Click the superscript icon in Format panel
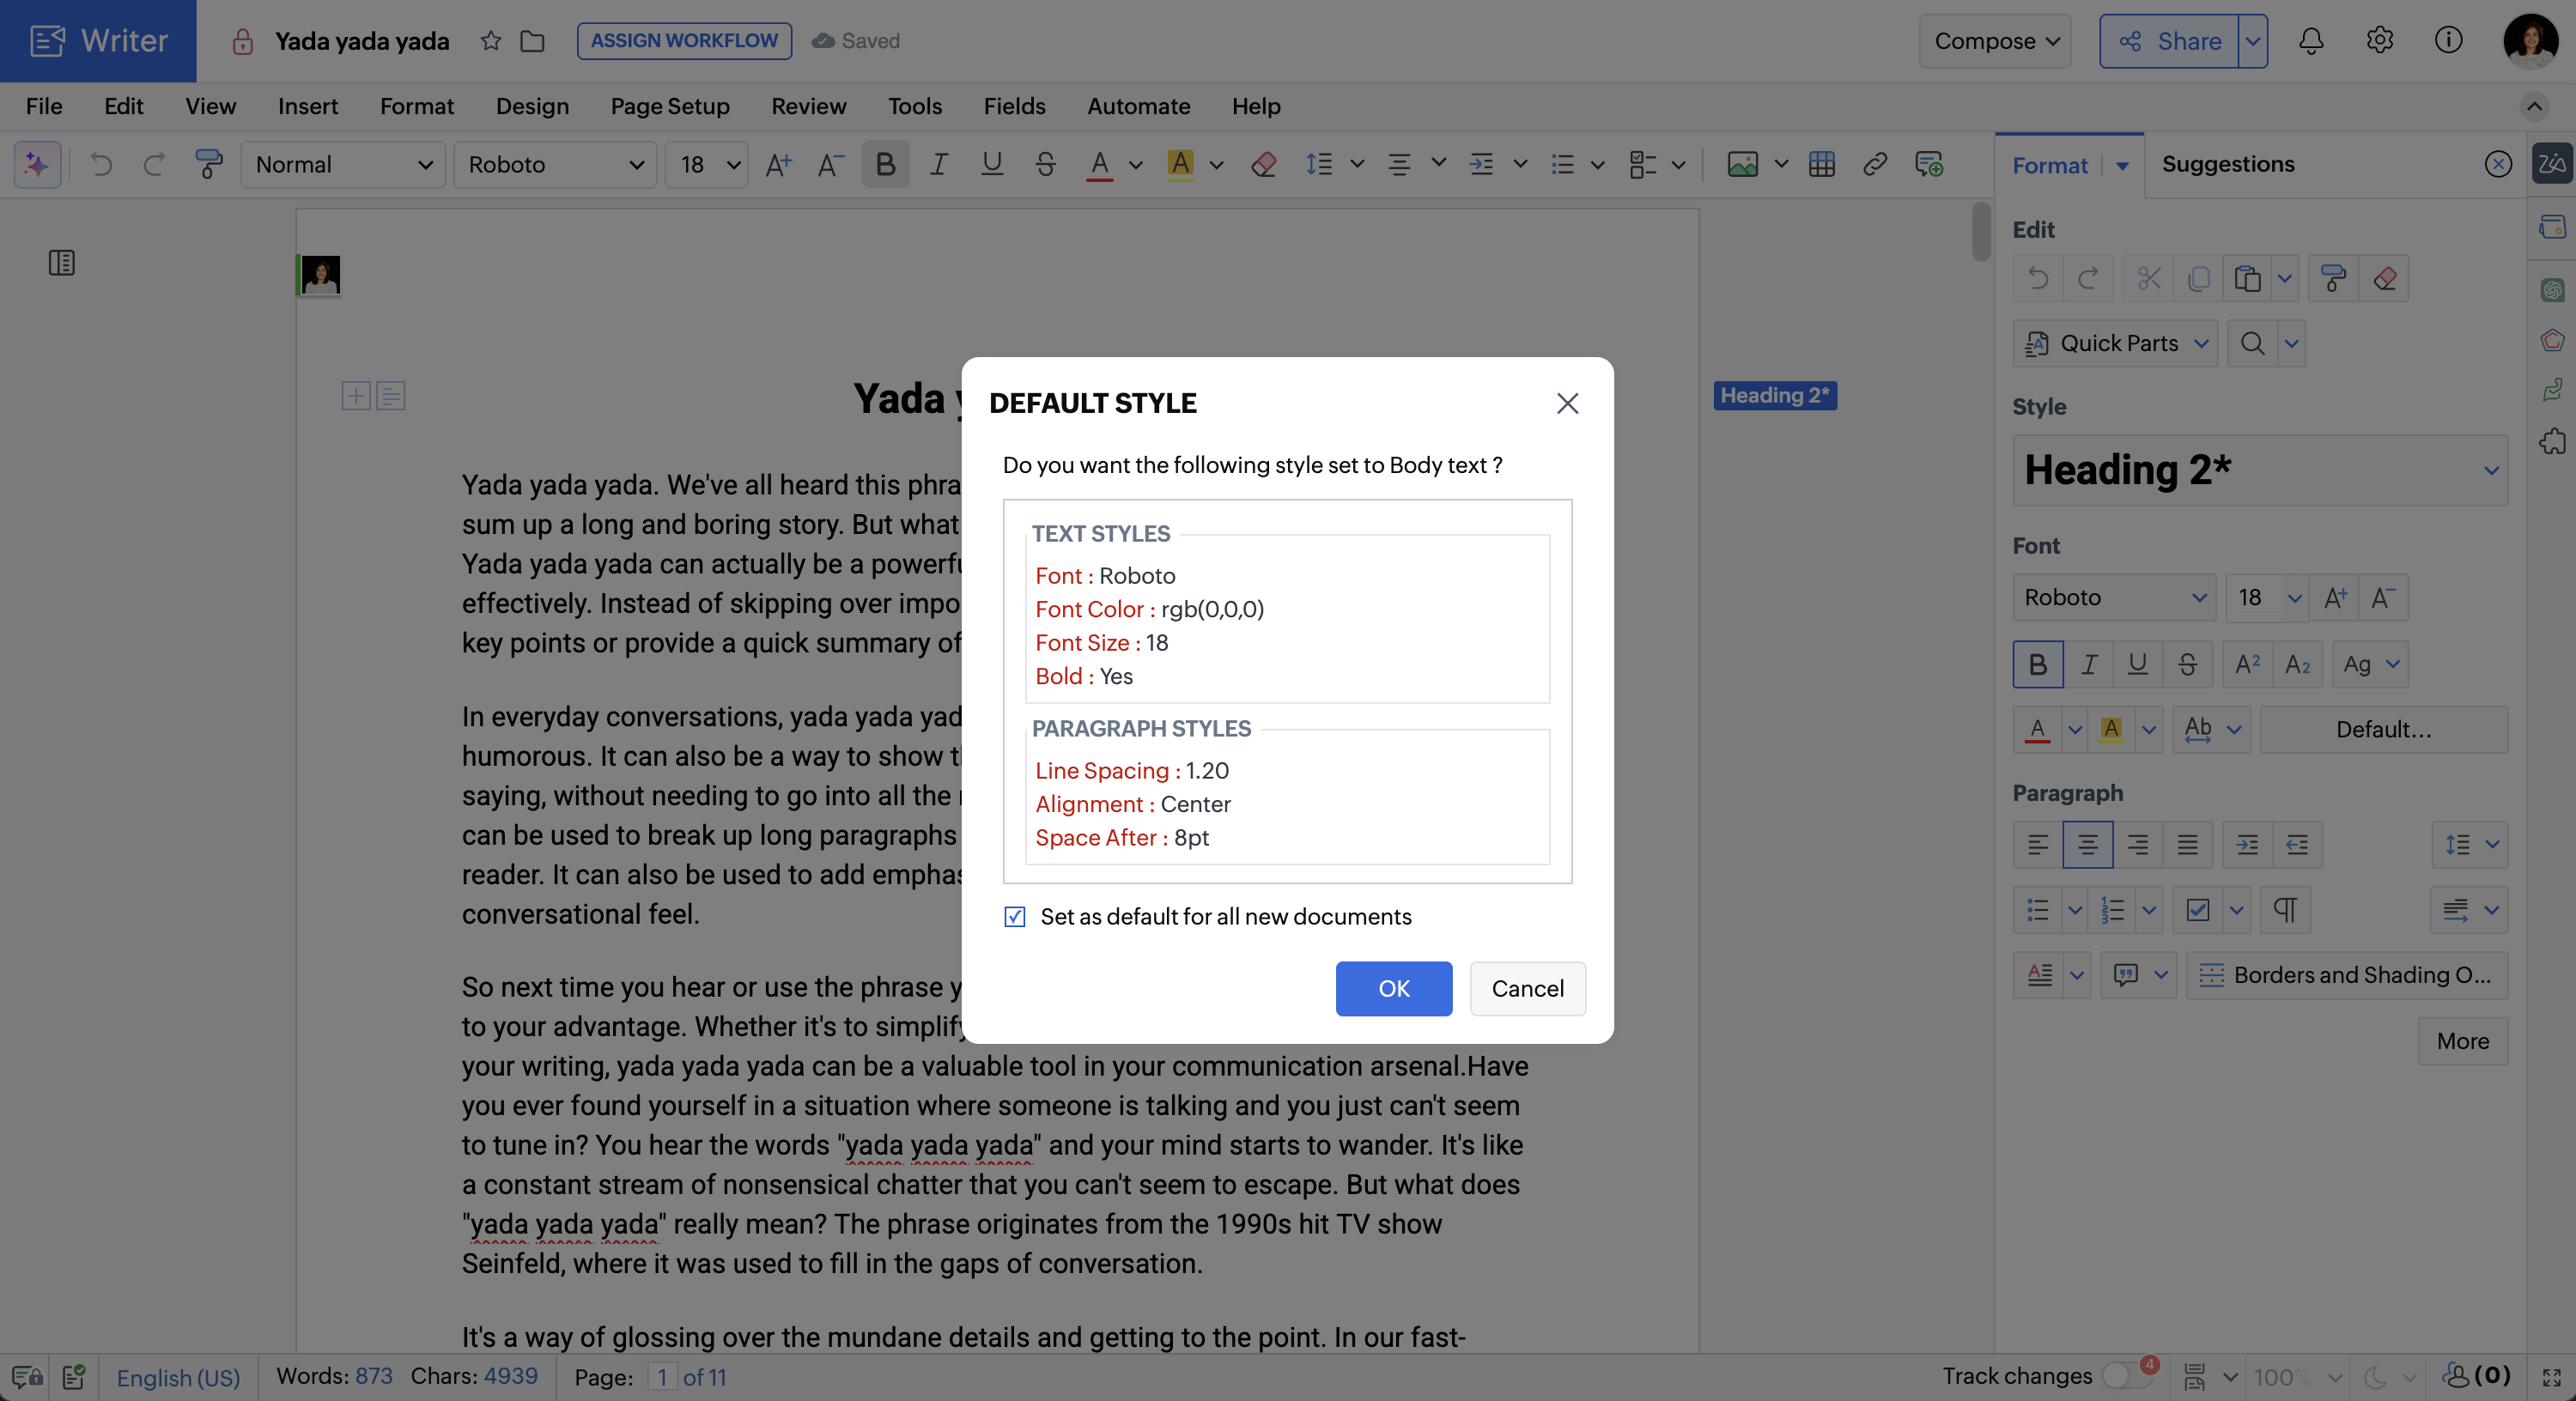Viewport: 2576px width, 1401px height. (2247, 664)
